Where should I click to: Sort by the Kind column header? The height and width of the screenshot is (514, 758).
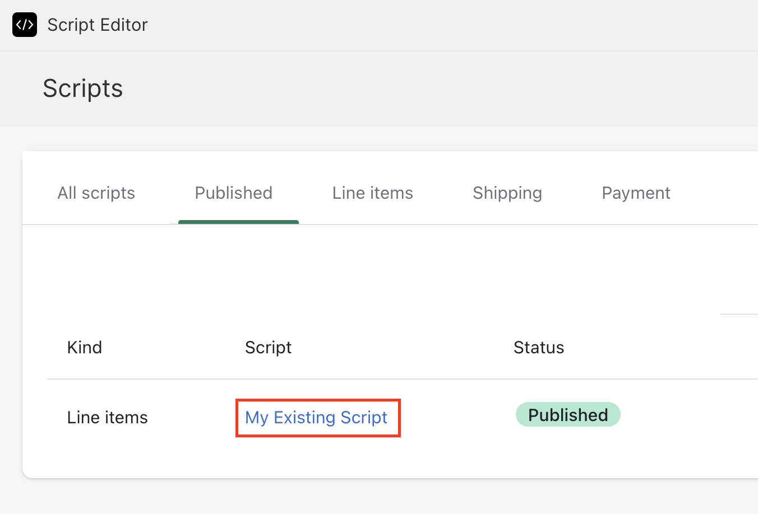coord(85,348)
